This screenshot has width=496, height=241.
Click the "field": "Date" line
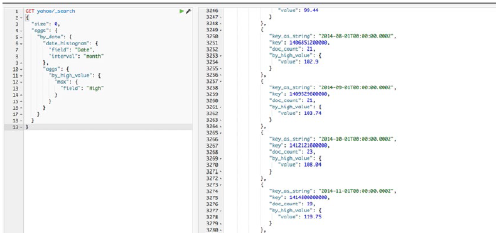[72, 50]
